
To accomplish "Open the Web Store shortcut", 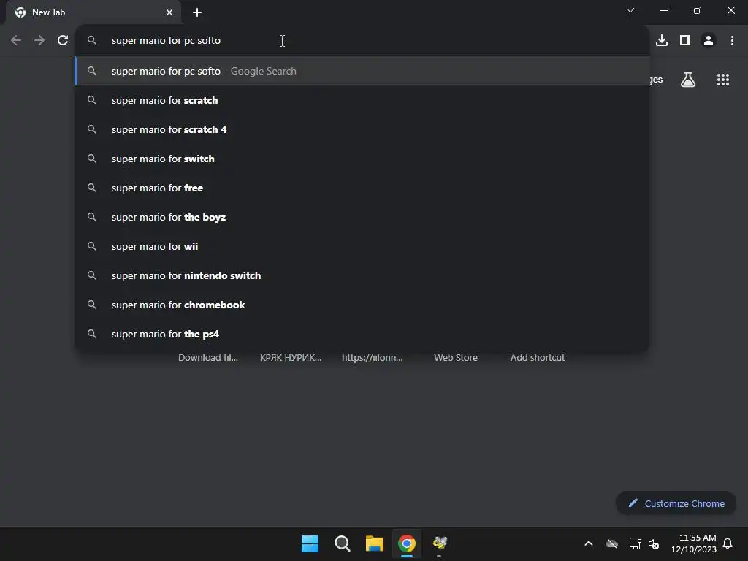I will click(x=456, y=358).
